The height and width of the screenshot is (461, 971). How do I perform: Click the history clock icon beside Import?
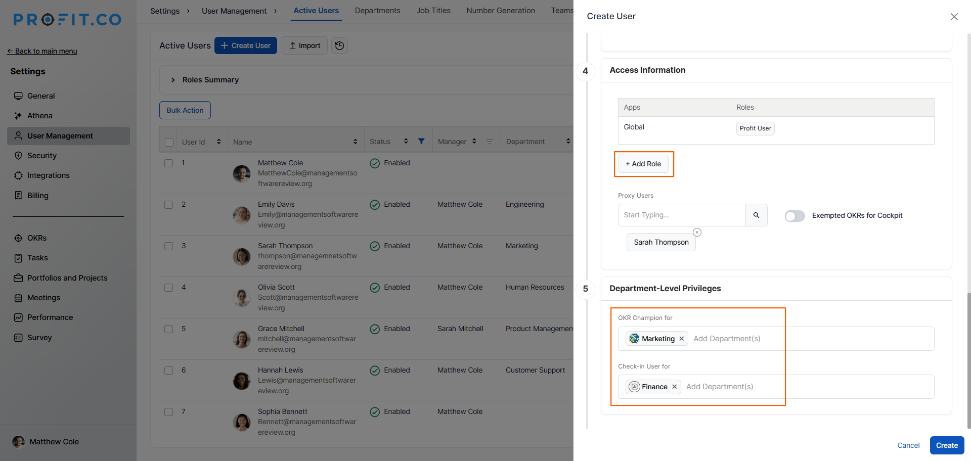click(x=339, y=45)
